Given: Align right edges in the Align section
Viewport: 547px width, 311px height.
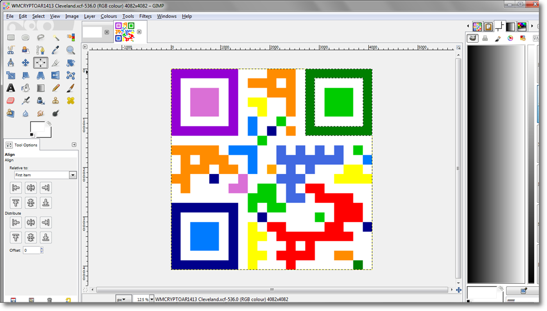Looking at the screenshot, I should tap(46, 188).
